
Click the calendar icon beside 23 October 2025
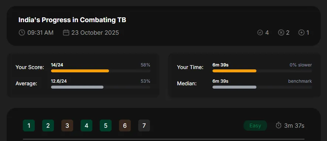66,33
